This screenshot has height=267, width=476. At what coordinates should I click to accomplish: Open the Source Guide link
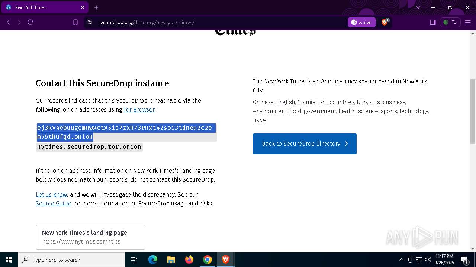pyautogui.click(x=54, y=204)
